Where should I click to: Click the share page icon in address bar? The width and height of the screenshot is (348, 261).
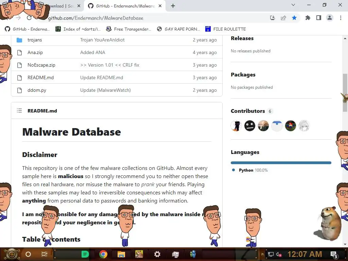point(283,18)
